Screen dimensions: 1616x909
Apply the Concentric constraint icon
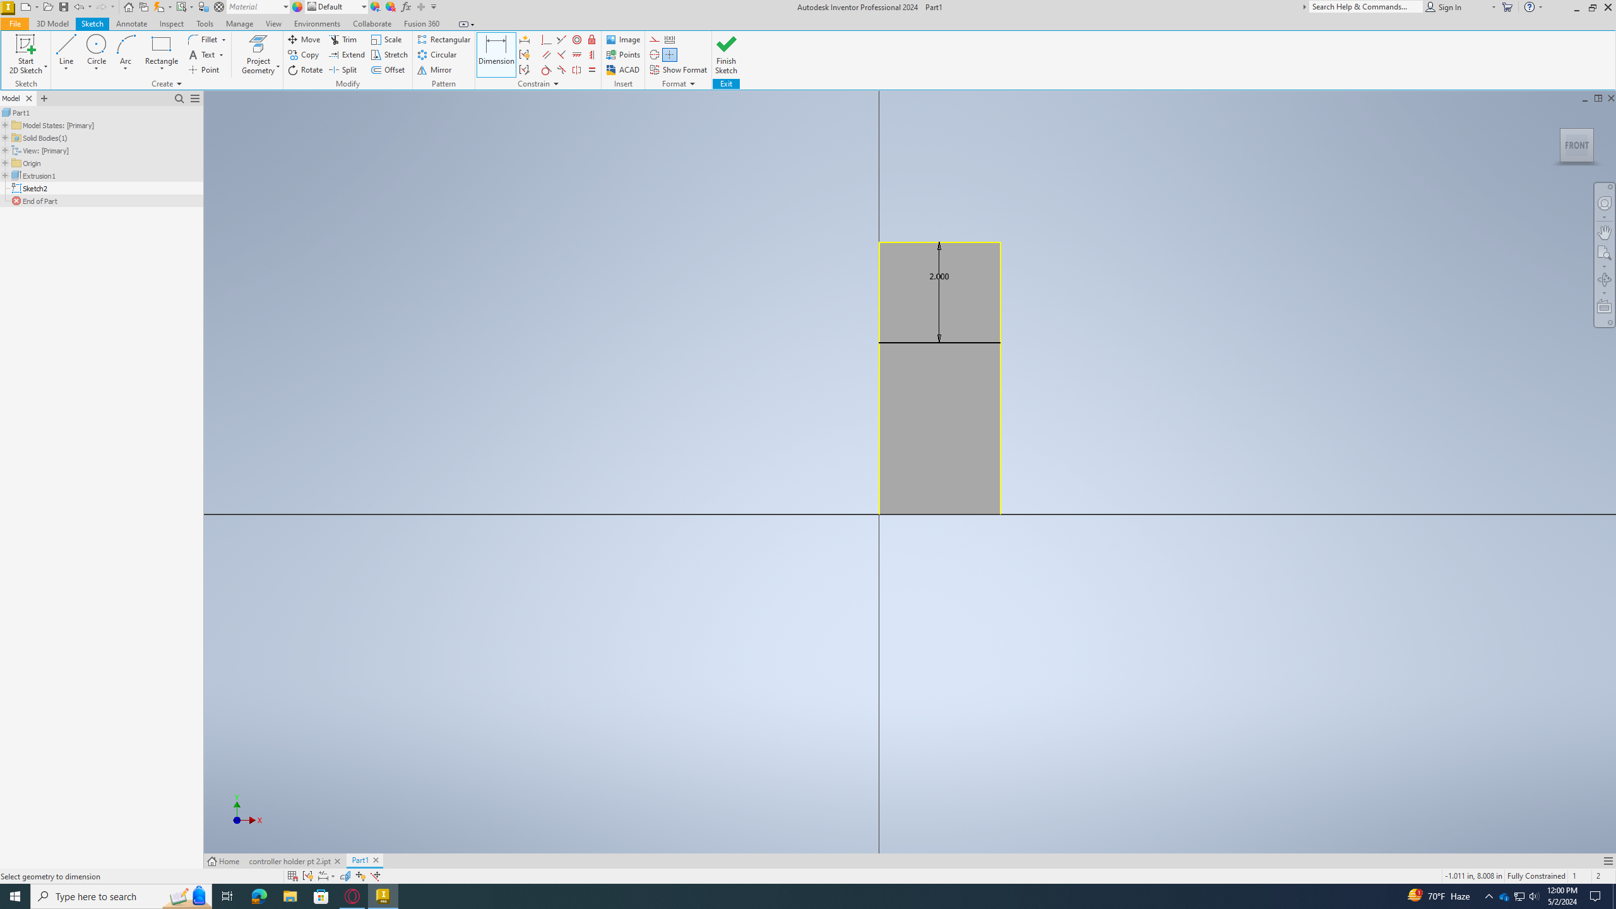click(x=577, y=40)
